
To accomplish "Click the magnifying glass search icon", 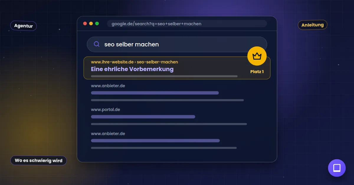I will 96,44.
